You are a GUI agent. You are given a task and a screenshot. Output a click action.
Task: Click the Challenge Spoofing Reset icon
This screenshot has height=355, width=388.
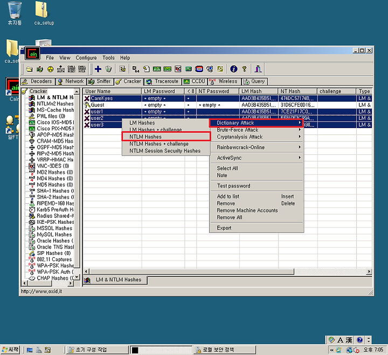pos(71,69)
